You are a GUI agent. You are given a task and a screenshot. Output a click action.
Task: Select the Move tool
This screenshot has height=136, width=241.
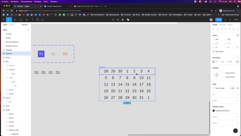[8, 20]
